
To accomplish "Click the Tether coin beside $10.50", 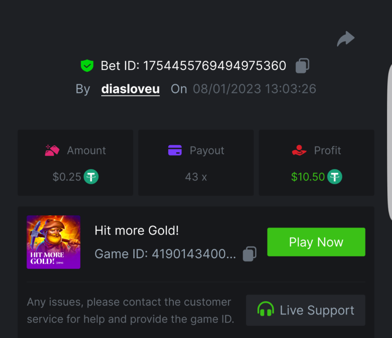I will tap(334, 177).
